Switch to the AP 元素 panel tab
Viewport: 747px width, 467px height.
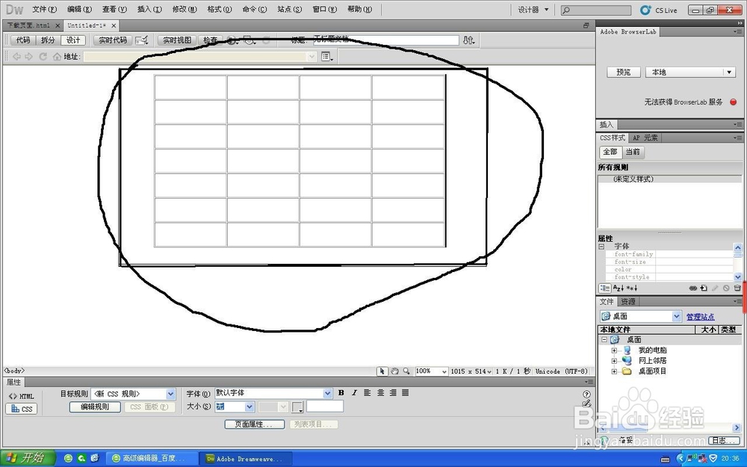point(645,137)
